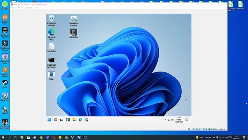Select the Wondershare Filmora desktop icon
The height and width of the screenshot is (140, 248).
pos(5,45)
